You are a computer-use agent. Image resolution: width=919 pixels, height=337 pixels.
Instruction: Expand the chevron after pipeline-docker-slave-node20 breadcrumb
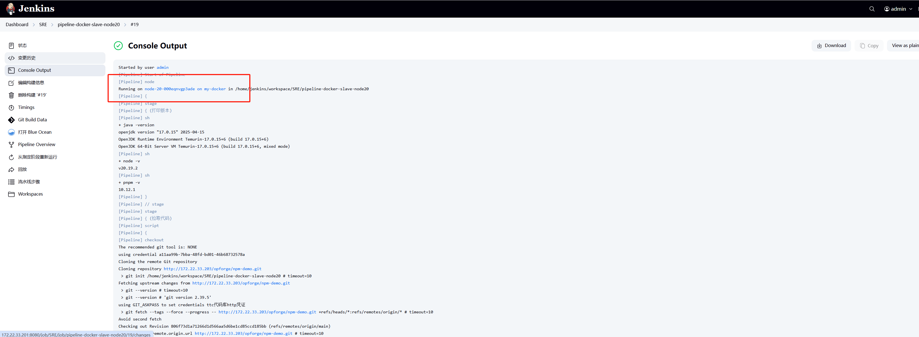(x=125, y=24)
